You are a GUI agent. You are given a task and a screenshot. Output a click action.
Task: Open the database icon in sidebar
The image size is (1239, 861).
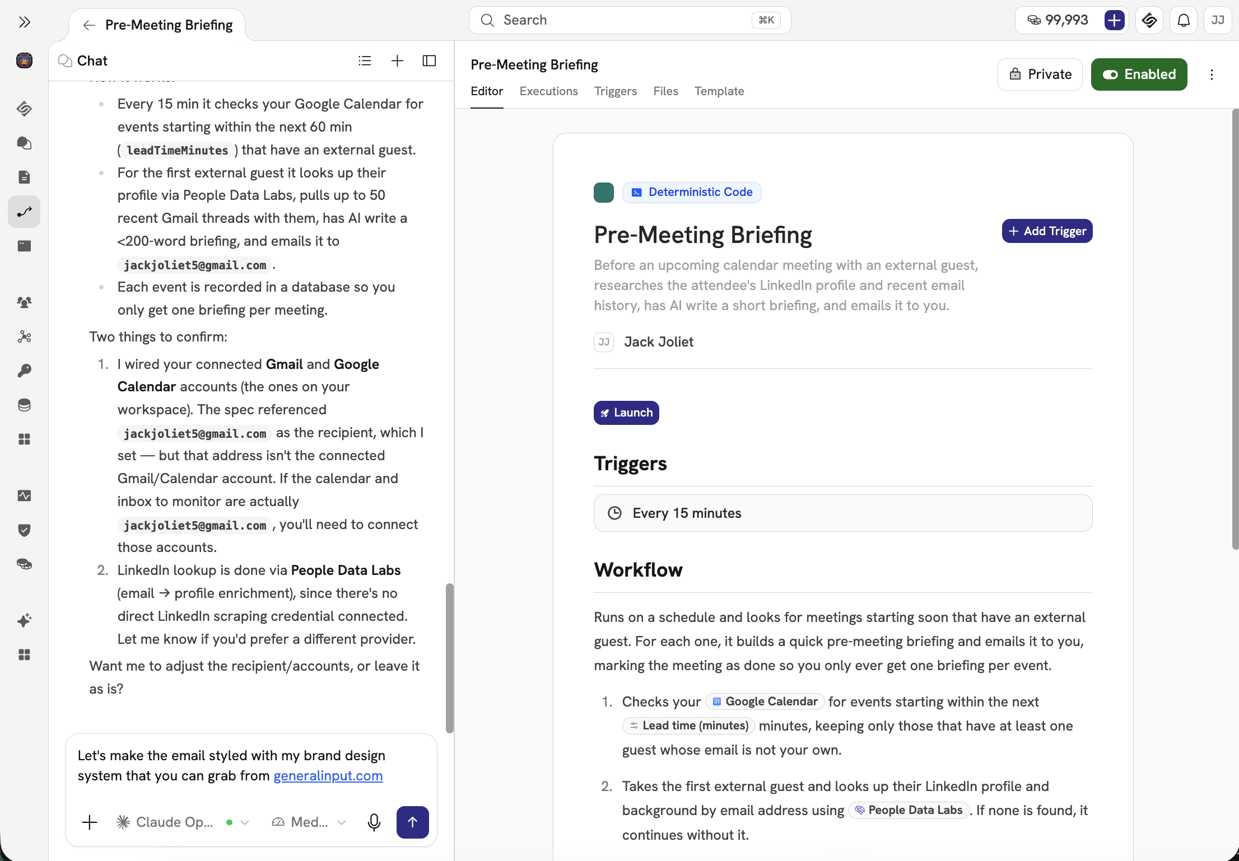[x=24, y=405]
